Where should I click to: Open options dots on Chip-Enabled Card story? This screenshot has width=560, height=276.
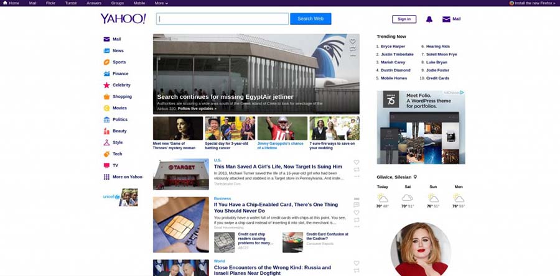coord(357,226)
